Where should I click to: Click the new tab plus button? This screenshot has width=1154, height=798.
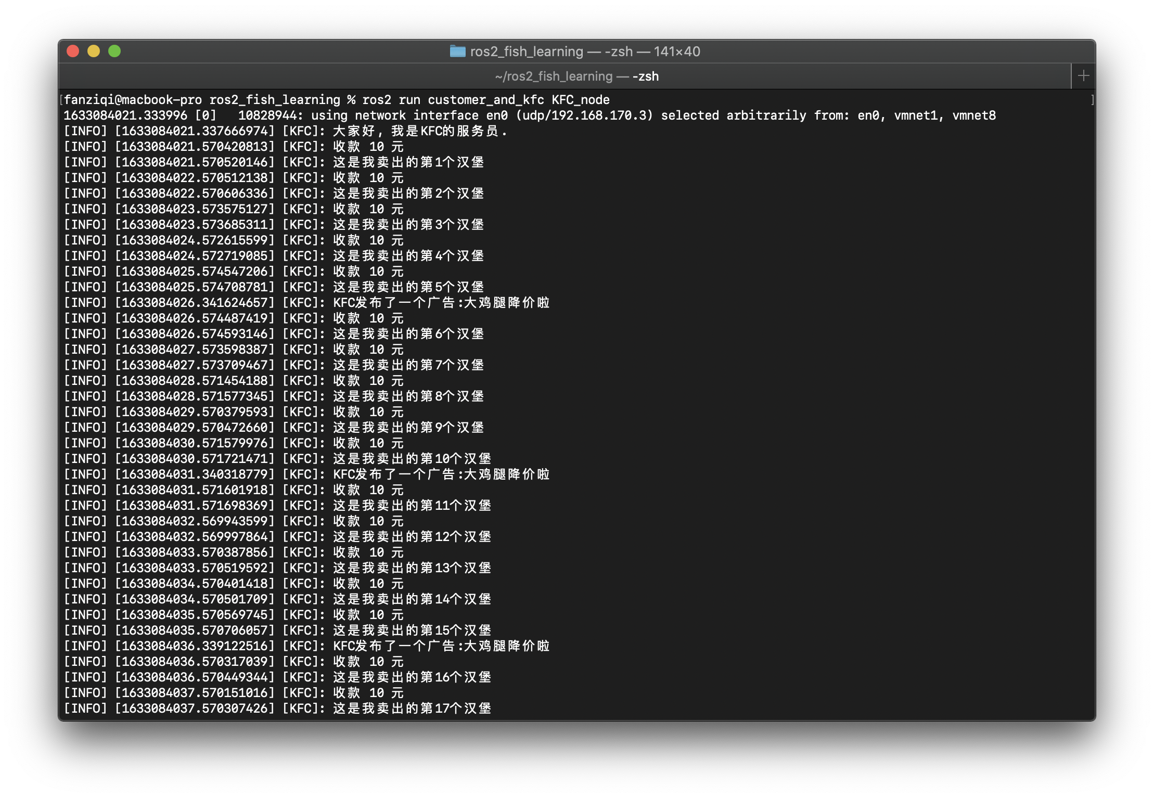click(1083, 76)
